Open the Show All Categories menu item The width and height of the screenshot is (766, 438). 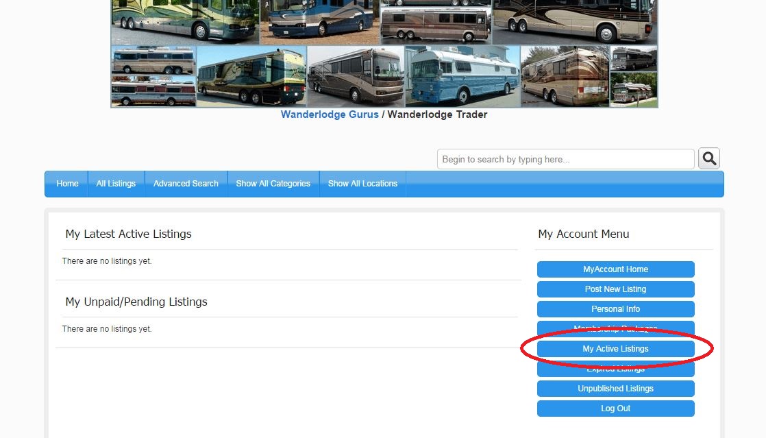tap(273, 184)
